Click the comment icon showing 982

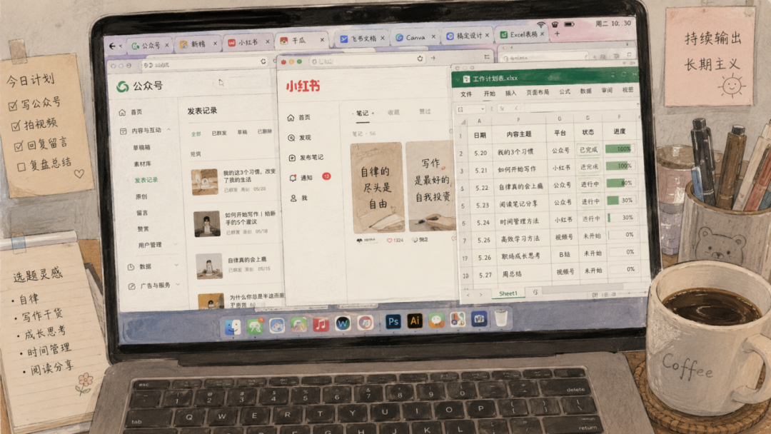(x=415, y=240)
